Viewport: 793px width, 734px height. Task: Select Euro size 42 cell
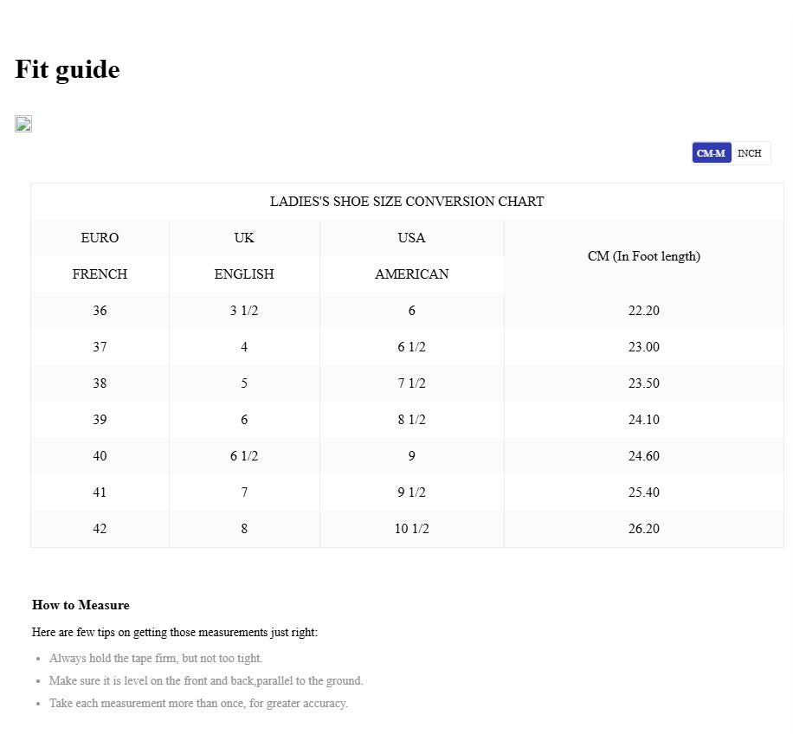click(100, 529)
